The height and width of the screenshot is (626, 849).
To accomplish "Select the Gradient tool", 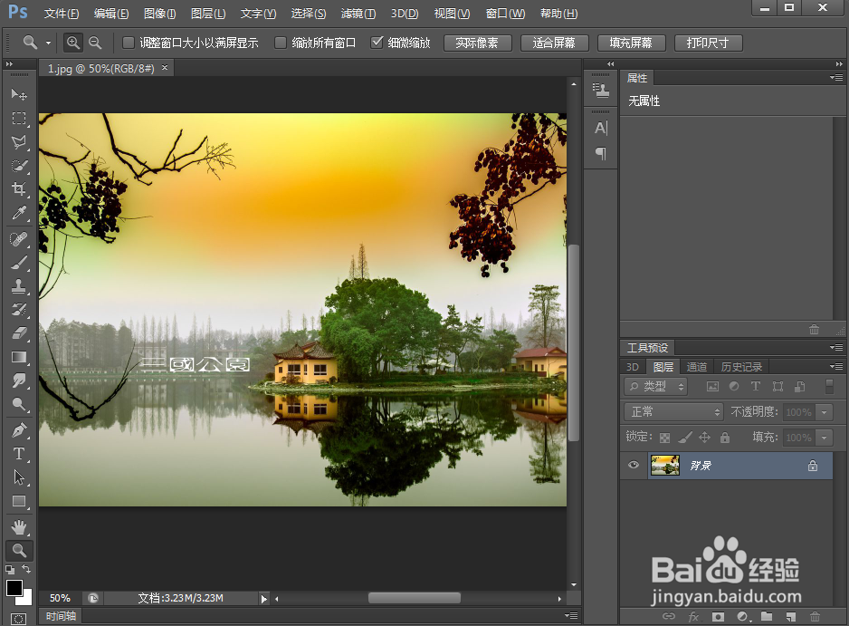I will 19,357.
